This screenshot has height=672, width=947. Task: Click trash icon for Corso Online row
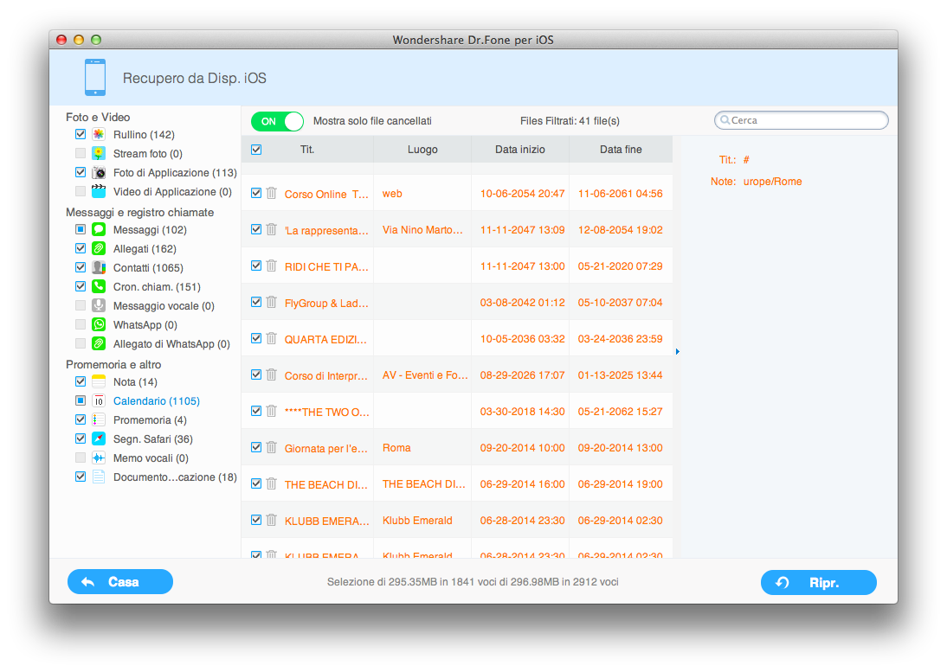[272, 193]
